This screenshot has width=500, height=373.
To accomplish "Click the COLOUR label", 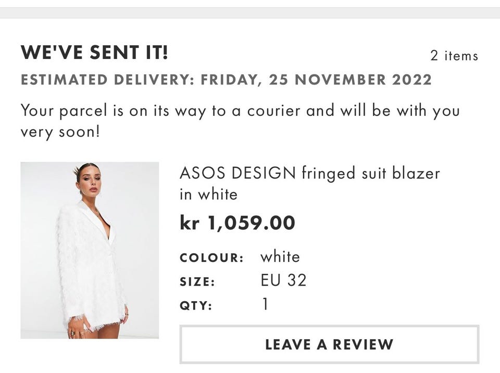I will pyautogui.click(x=211, y=258).
